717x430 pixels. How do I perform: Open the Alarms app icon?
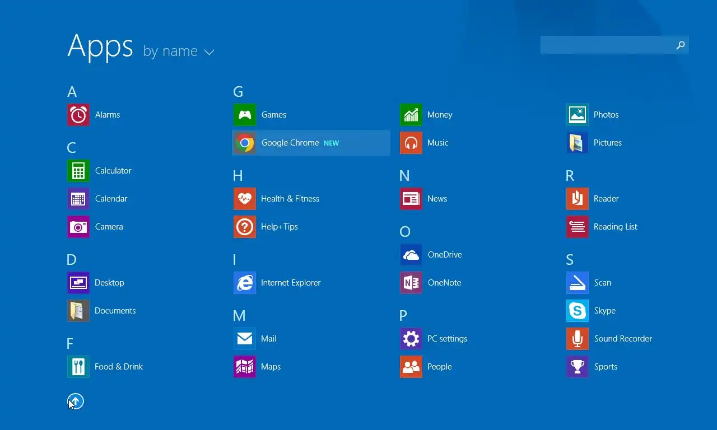click(x=78, y=115)
